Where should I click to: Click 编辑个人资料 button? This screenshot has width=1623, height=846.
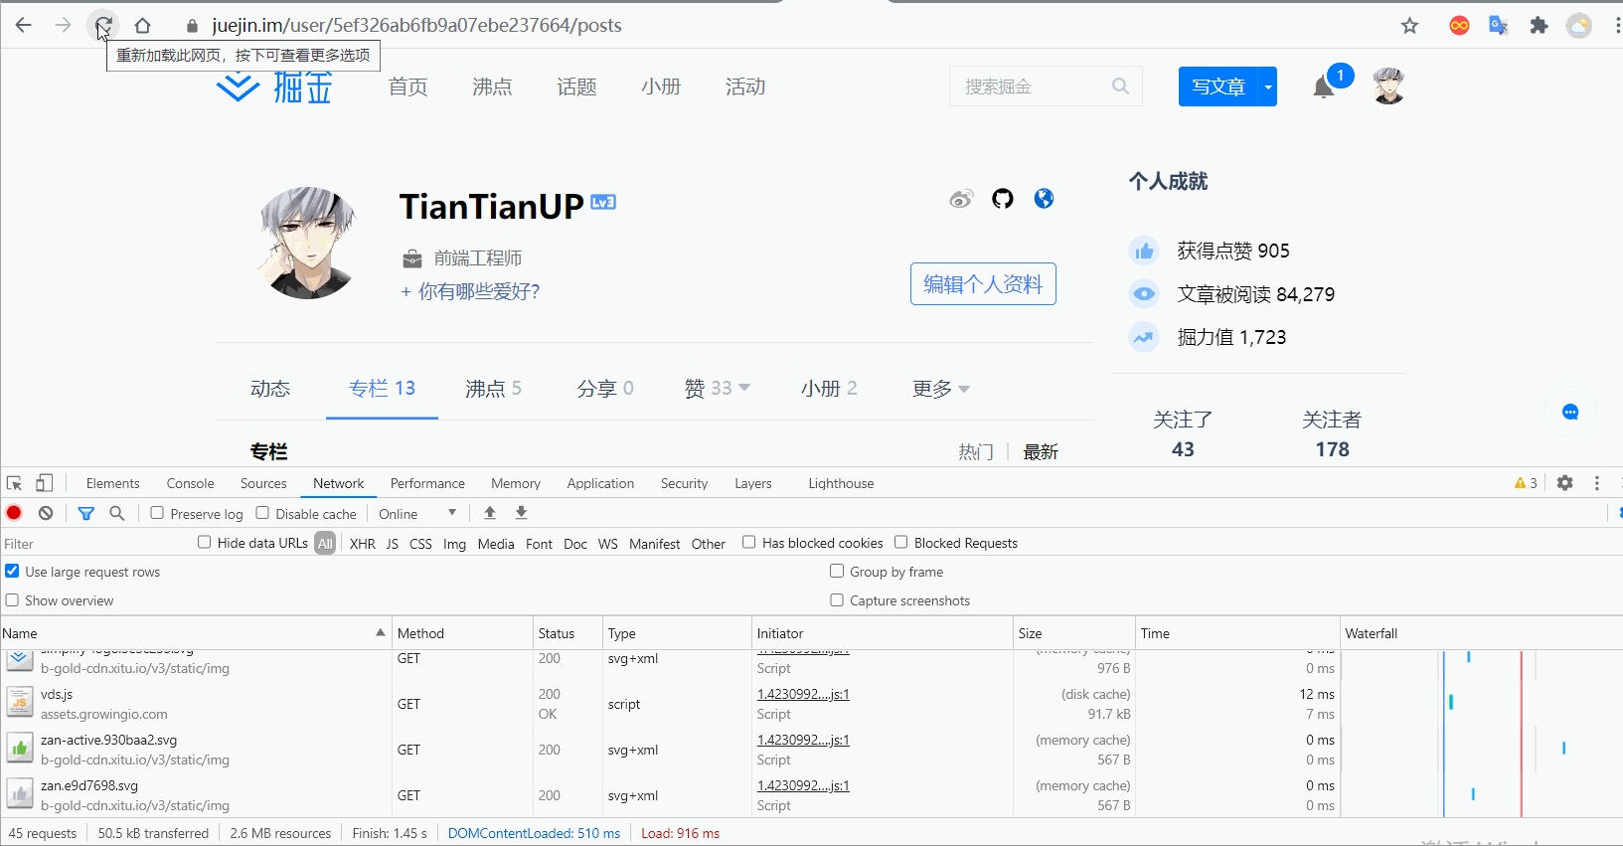pos(983,284)
